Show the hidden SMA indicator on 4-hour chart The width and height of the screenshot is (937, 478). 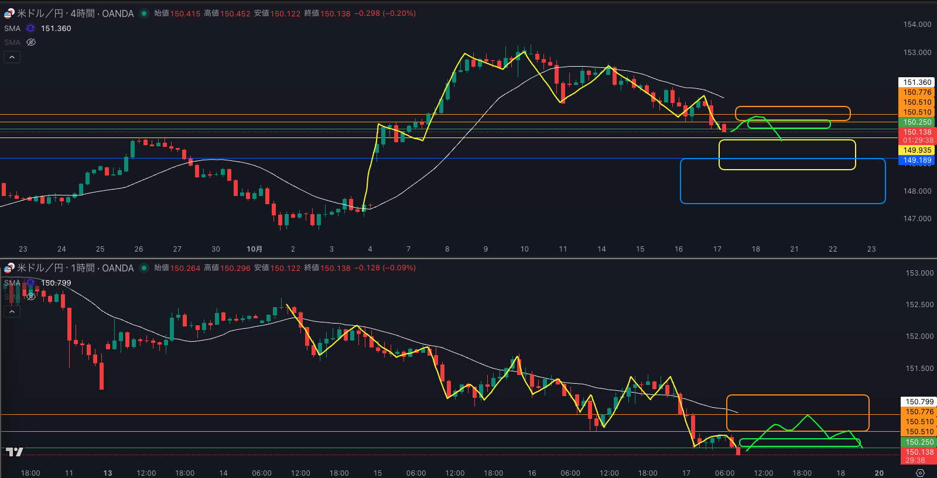tap(31, 42)
